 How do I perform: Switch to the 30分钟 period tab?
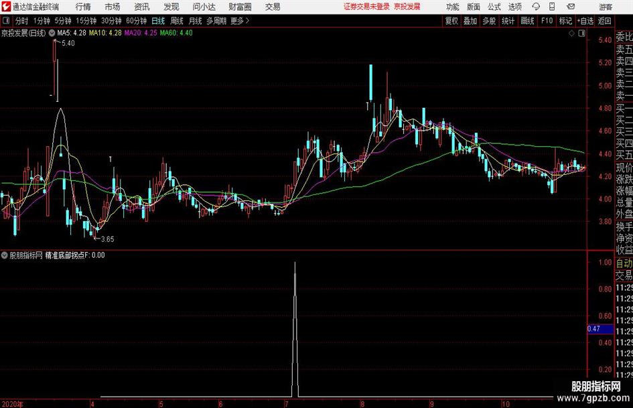[111, 21]
